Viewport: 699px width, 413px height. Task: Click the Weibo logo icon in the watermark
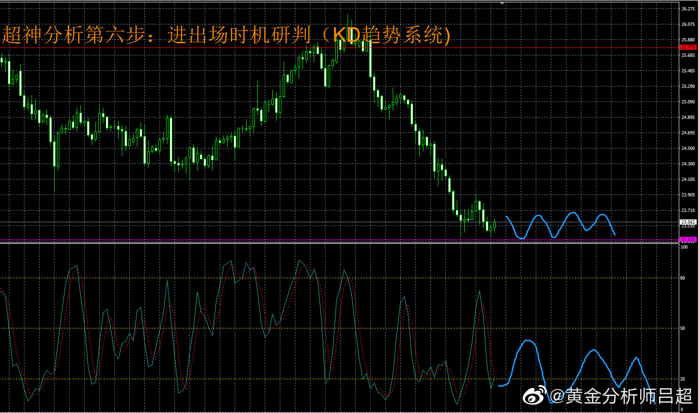535,396
